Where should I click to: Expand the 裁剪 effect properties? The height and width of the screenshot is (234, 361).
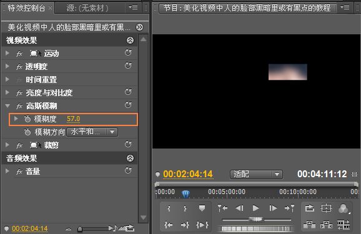7,145
